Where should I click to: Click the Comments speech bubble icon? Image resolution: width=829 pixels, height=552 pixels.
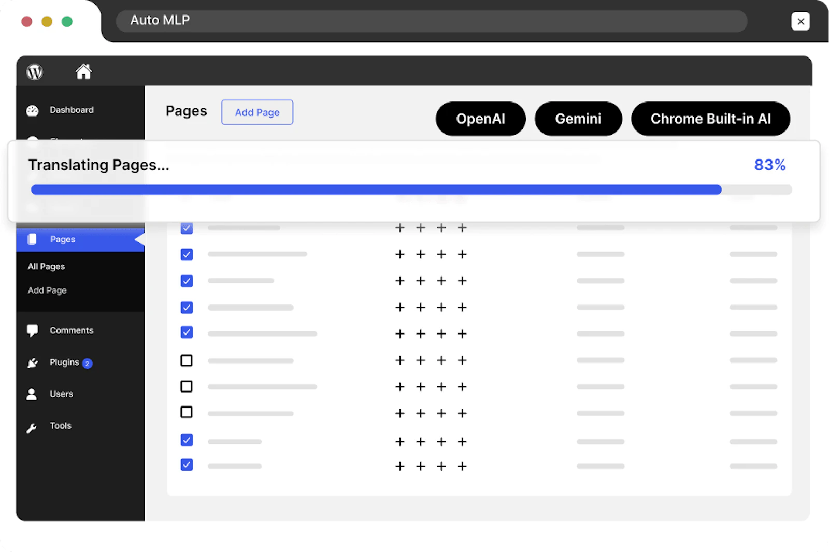[32, 331]
